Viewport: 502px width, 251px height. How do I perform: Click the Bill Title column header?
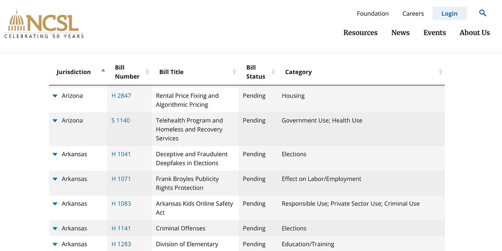point(172,72)
